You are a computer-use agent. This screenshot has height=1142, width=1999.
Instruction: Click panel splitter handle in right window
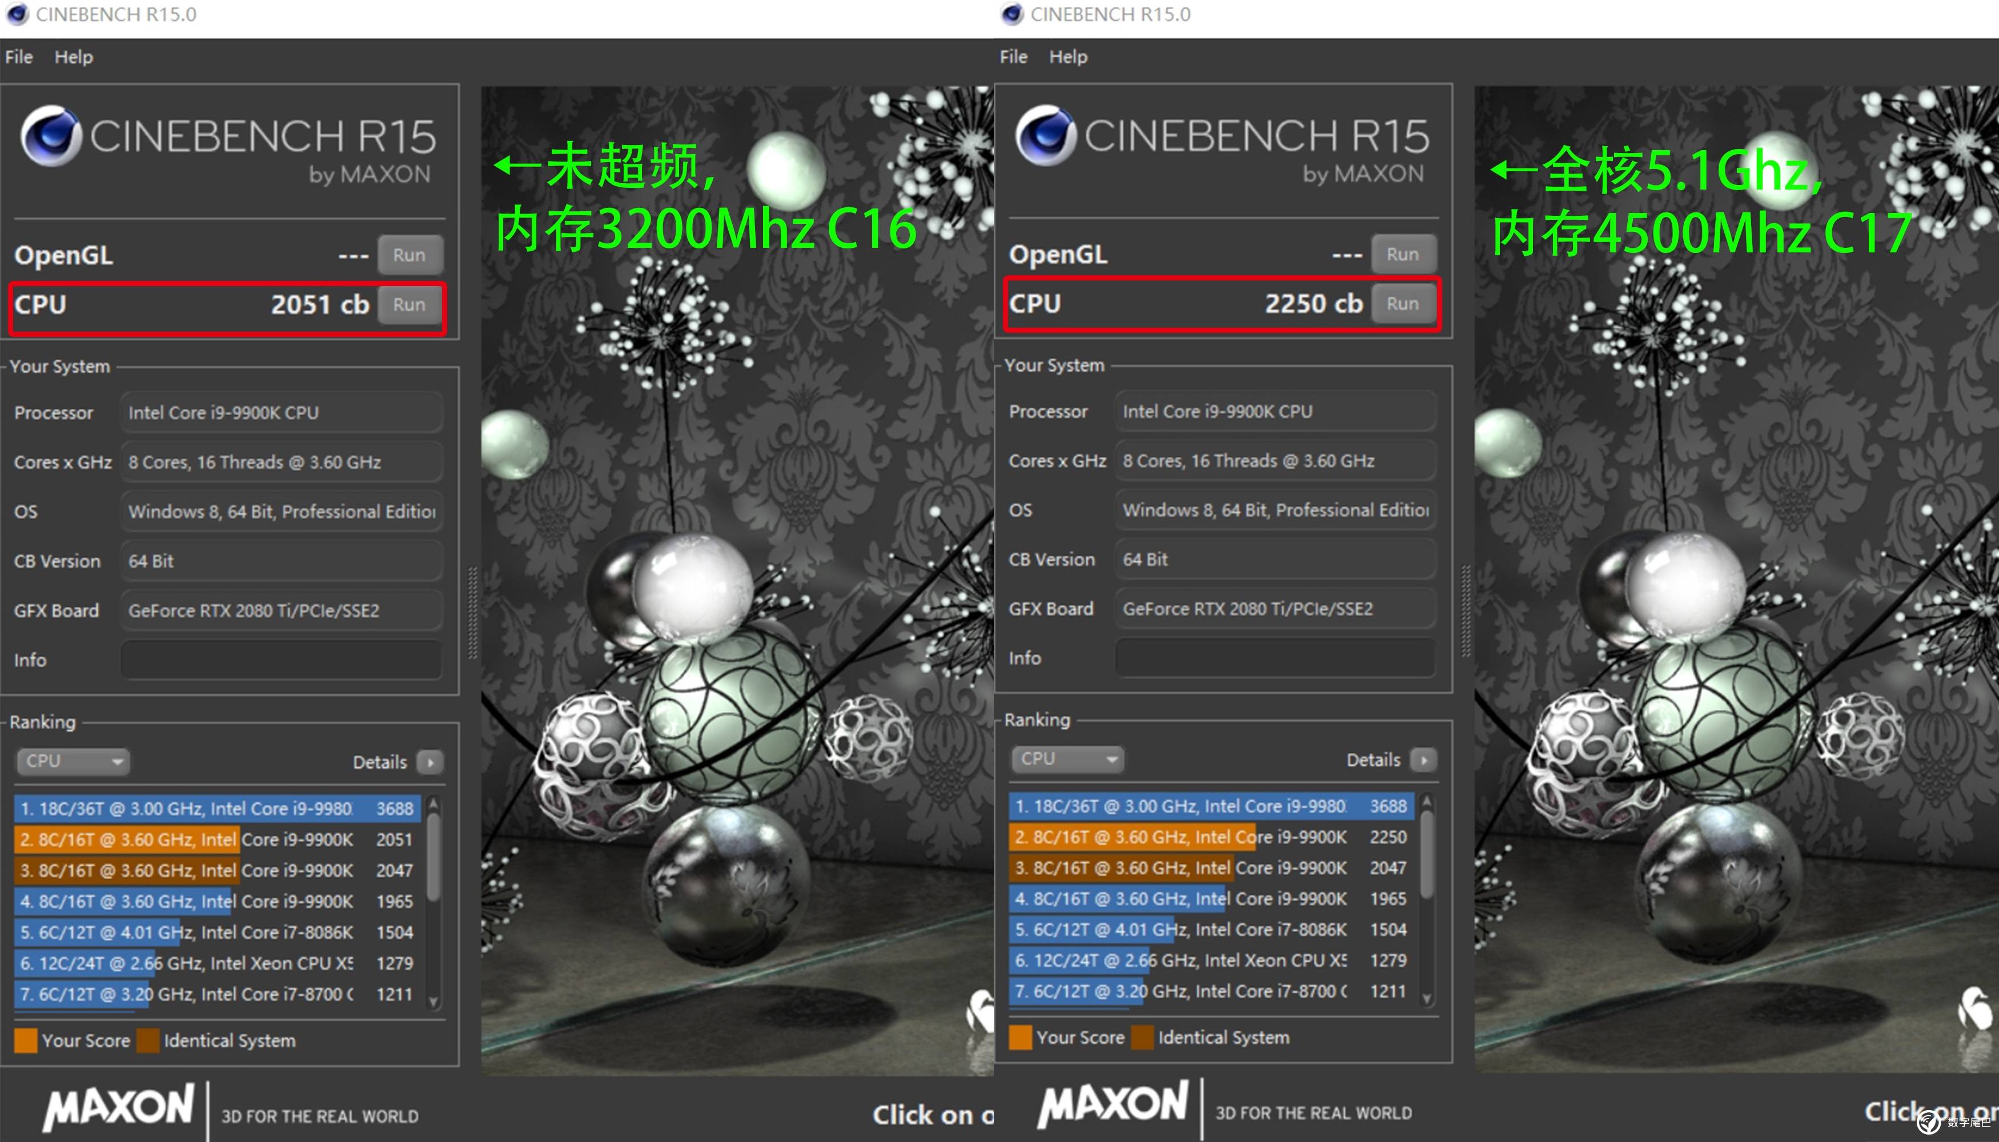[x=1466, y=611]
